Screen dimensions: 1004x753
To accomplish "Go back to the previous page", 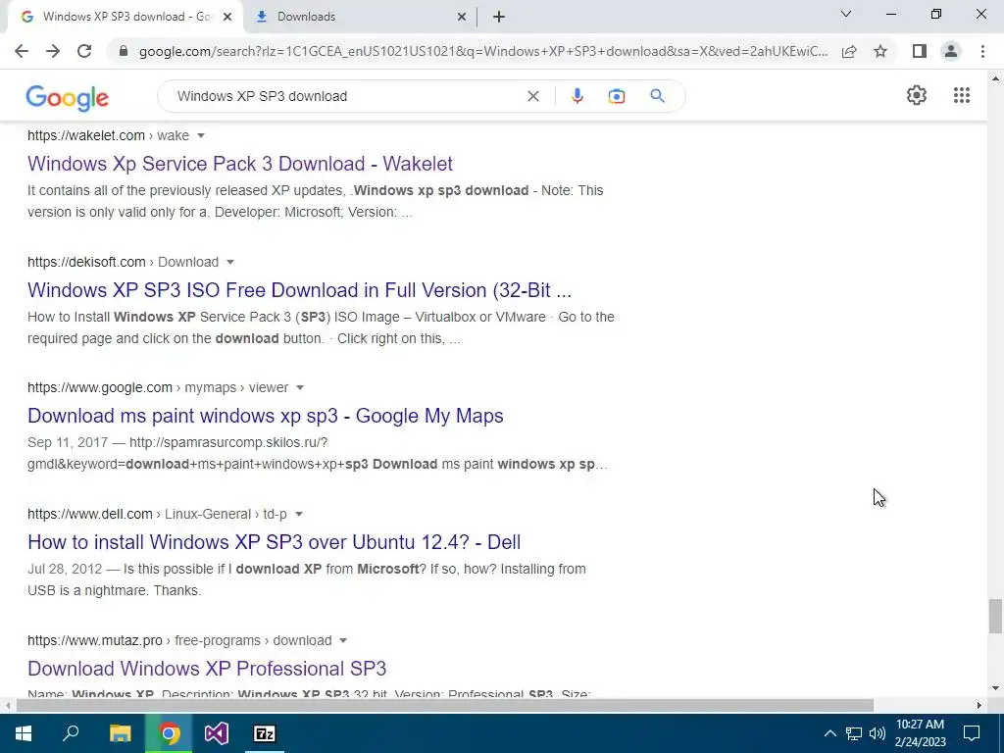I will click(x=22, y=51).
